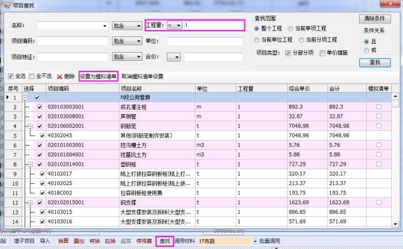403x249 pixels.
Task: Enable the 单价措施 checkbox
Action: (322, 53)
